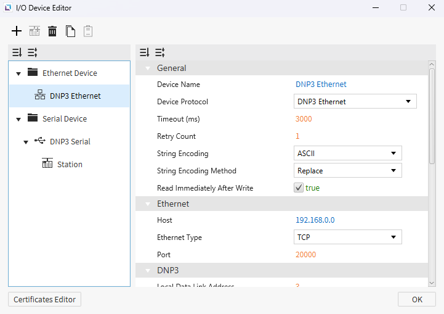Image resolution: width=444 pixels, height=314 pixels.
Task: Click the Add station toolbar icon
Action: pos(34,31)
